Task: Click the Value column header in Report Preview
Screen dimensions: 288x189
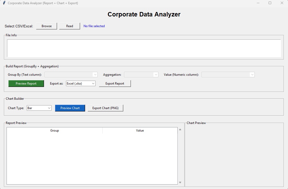Action: coord(140,131)
